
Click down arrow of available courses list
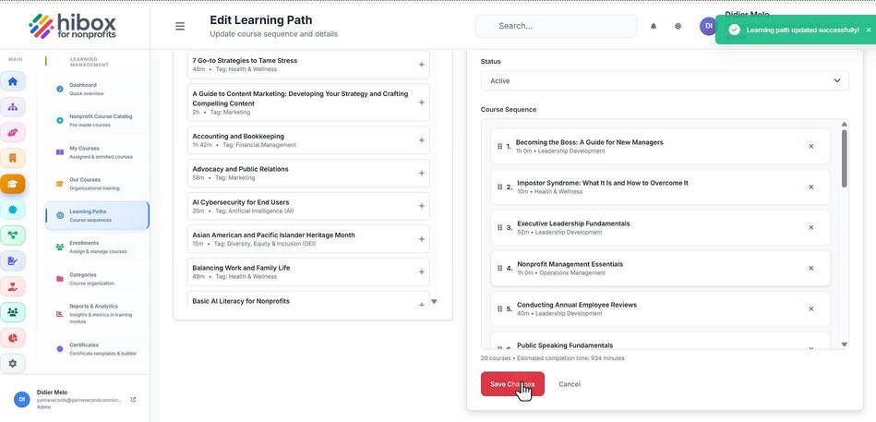pos(434,302)
